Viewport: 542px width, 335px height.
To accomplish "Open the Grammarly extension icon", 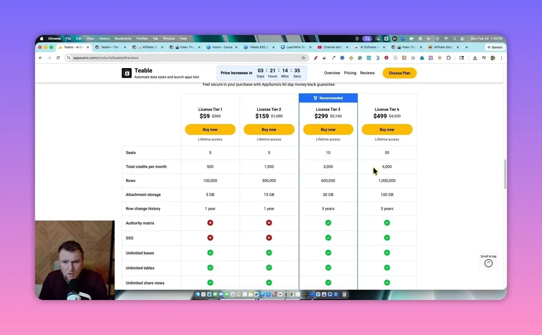I will click(360, 58).
